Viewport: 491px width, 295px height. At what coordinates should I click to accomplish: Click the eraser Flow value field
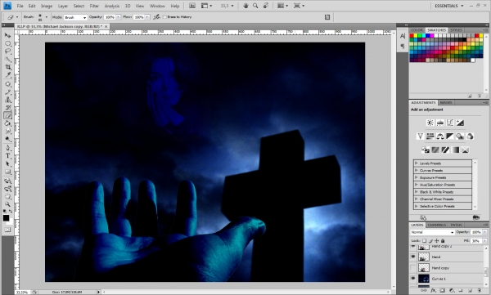click(x=138, y=17)
